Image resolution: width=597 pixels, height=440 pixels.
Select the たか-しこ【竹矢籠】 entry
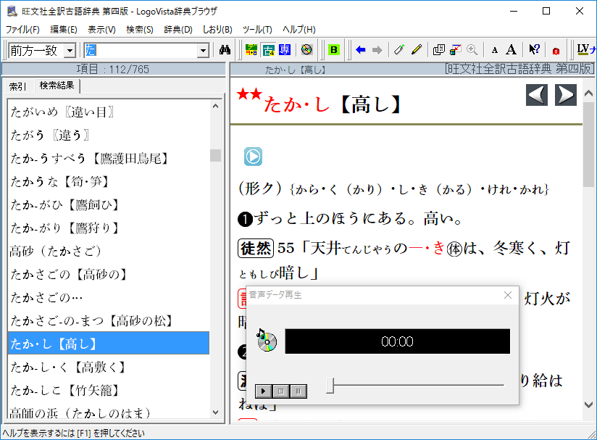pyautogui.click(x=109, y=391)
